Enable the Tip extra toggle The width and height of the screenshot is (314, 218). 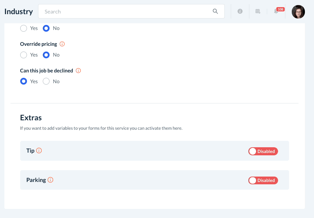(x=263, y=151)
